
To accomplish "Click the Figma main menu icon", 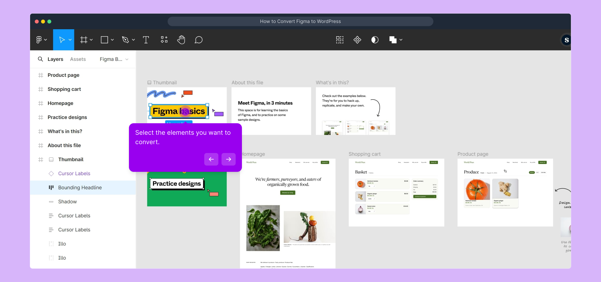I will tap(39, 40).
